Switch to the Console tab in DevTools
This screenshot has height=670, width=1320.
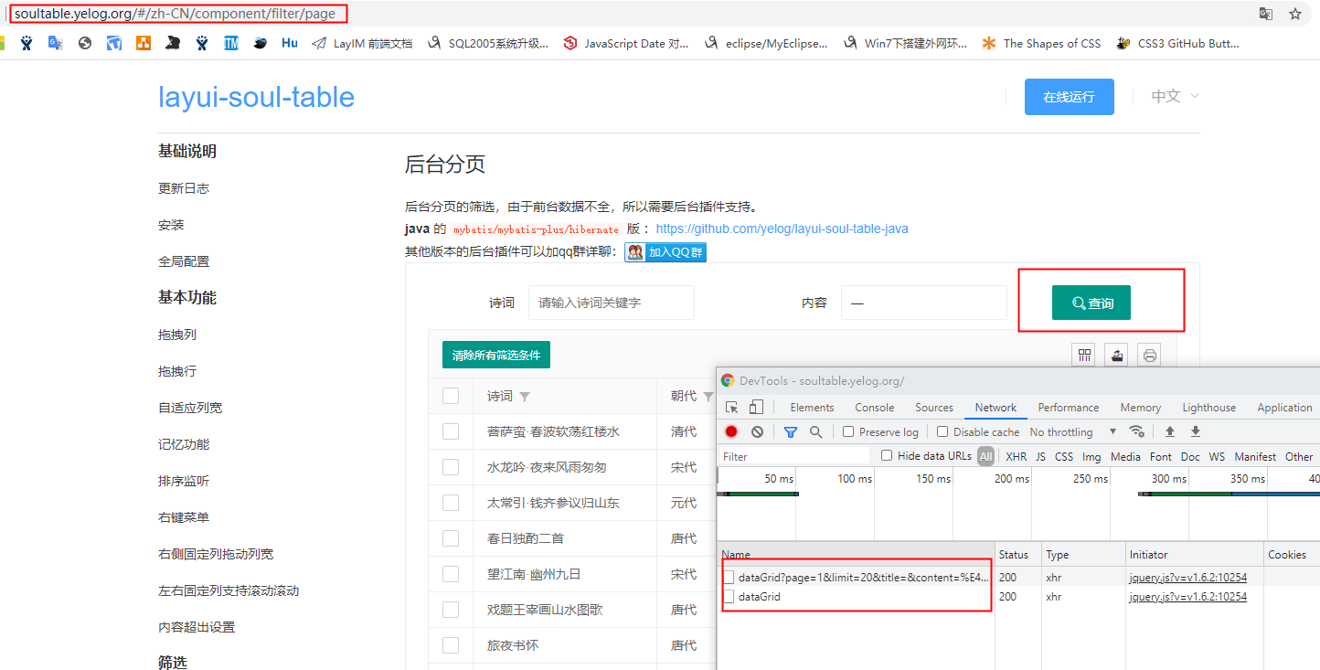874,407
